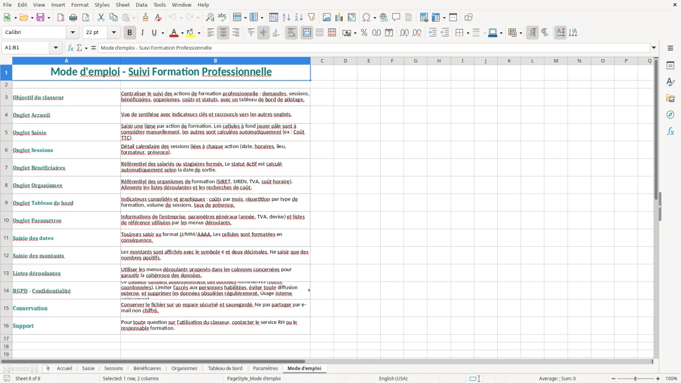Switch to the Saisie sheet tab

point(89,368)
